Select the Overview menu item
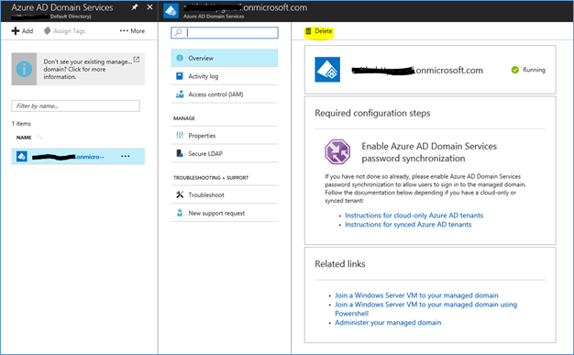Screen dimensions: 574x355 pos(225,58)
